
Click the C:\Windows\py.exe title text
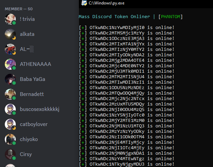pyautogui.click(x=106, y=3)
